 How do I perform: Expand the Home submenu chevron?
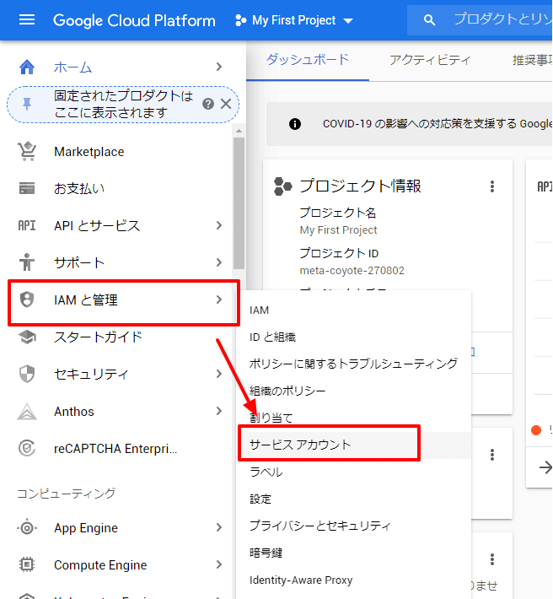[x=218, y=67]
